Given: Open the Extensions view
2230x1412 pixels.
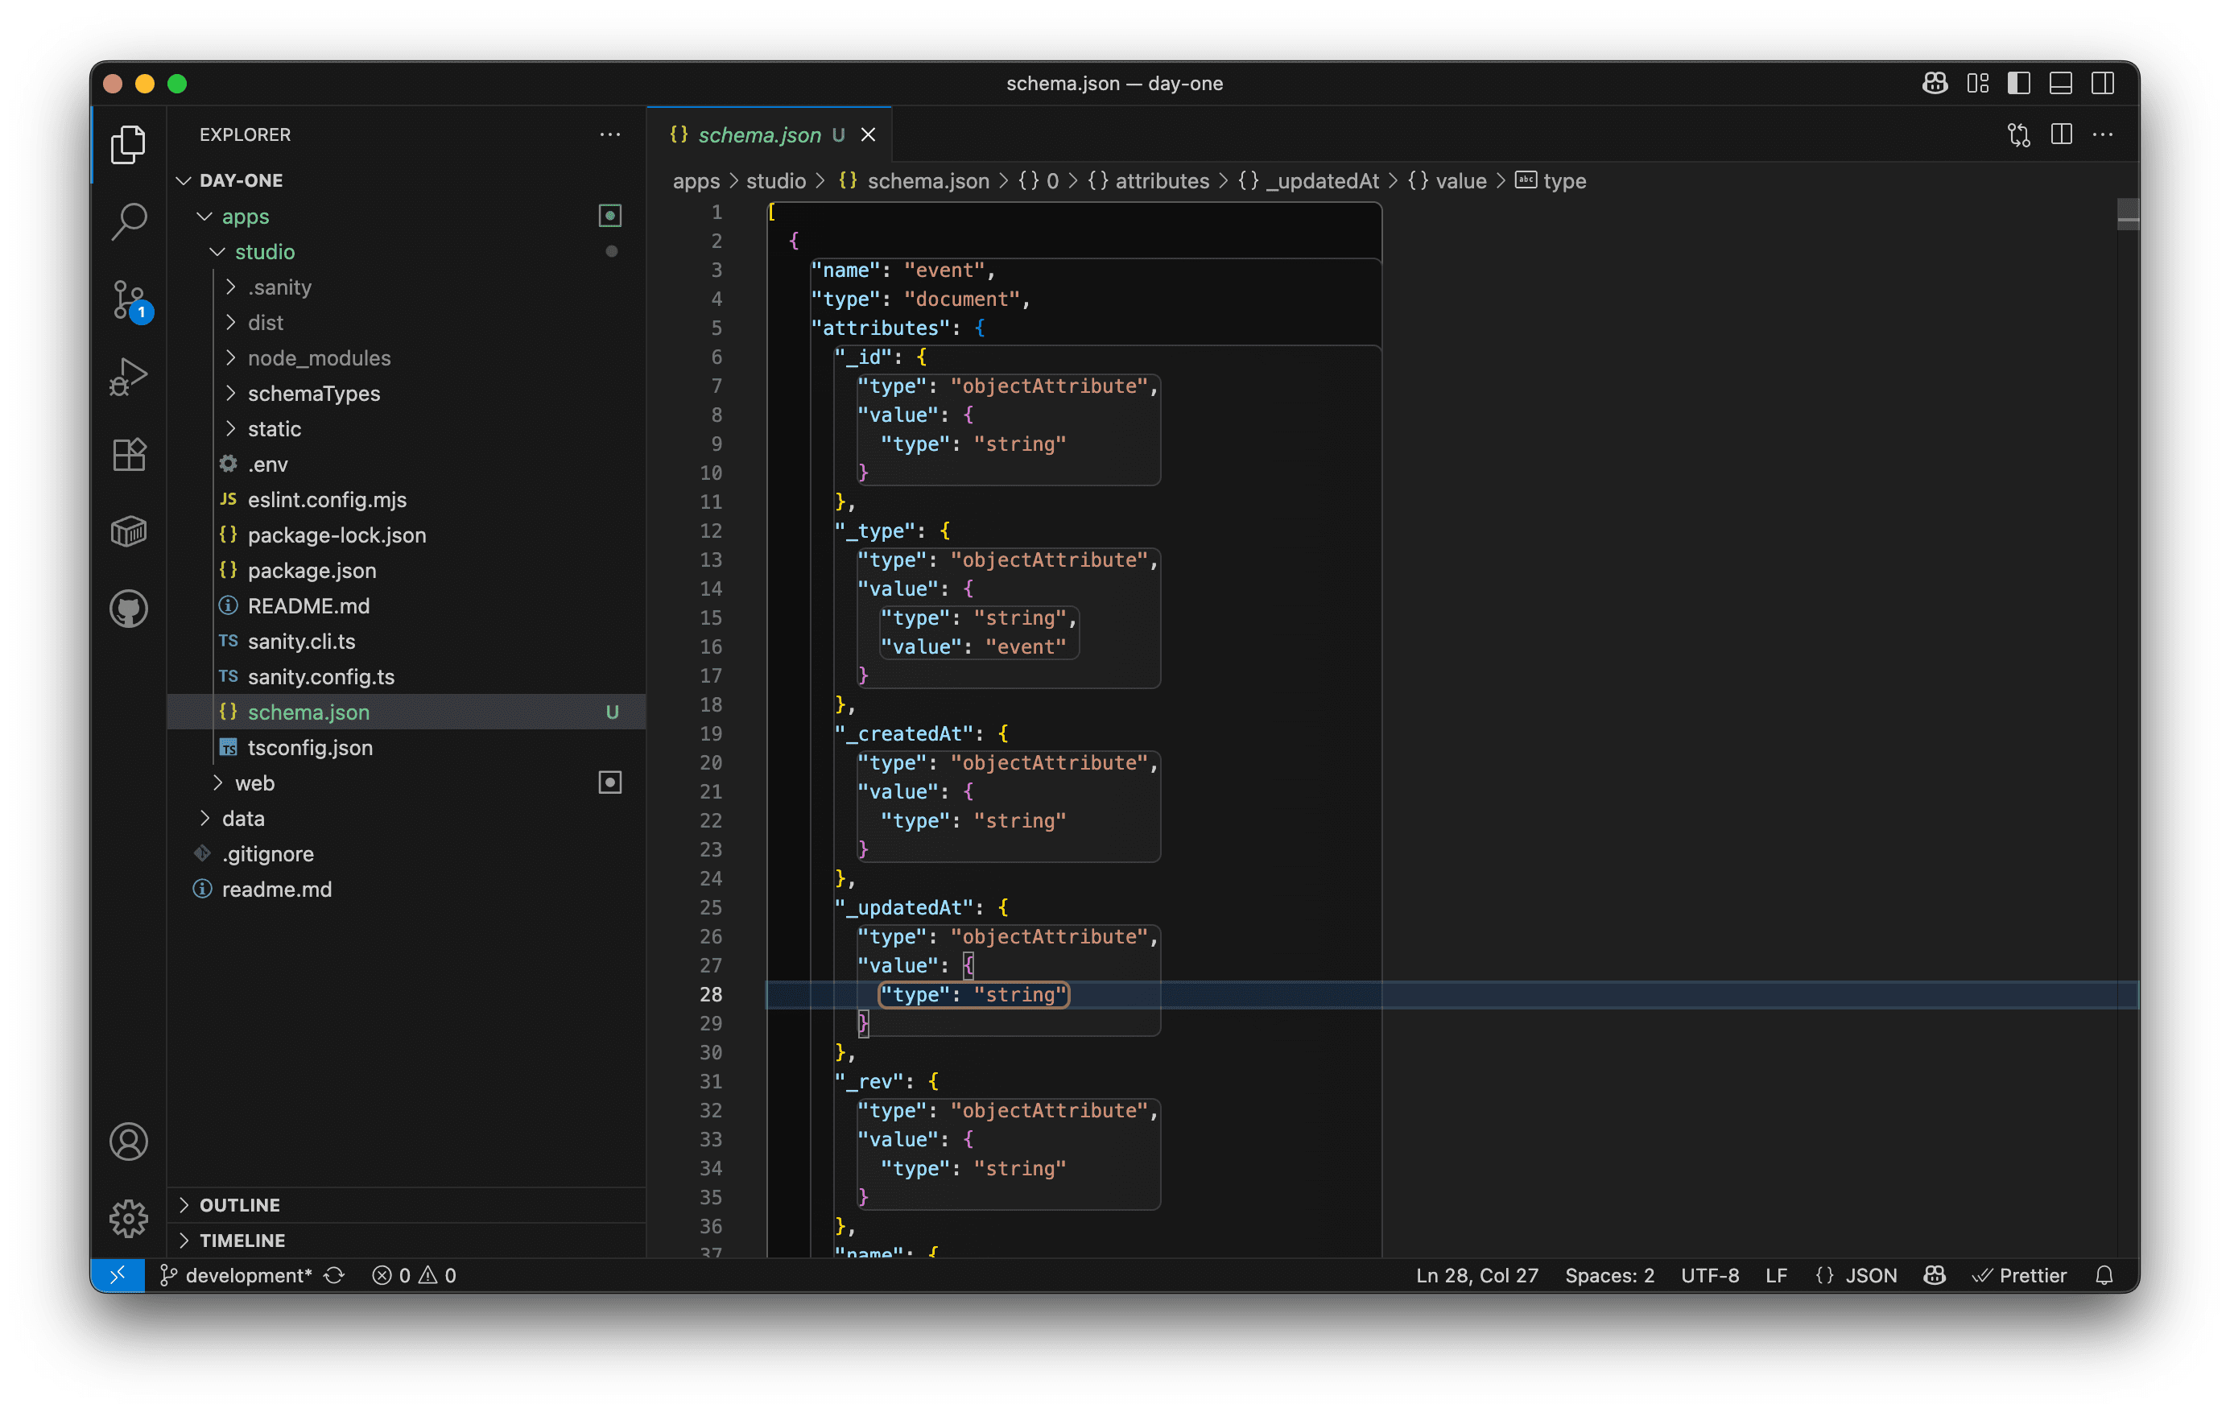Looking at the screenshot, I should [128, 454].
